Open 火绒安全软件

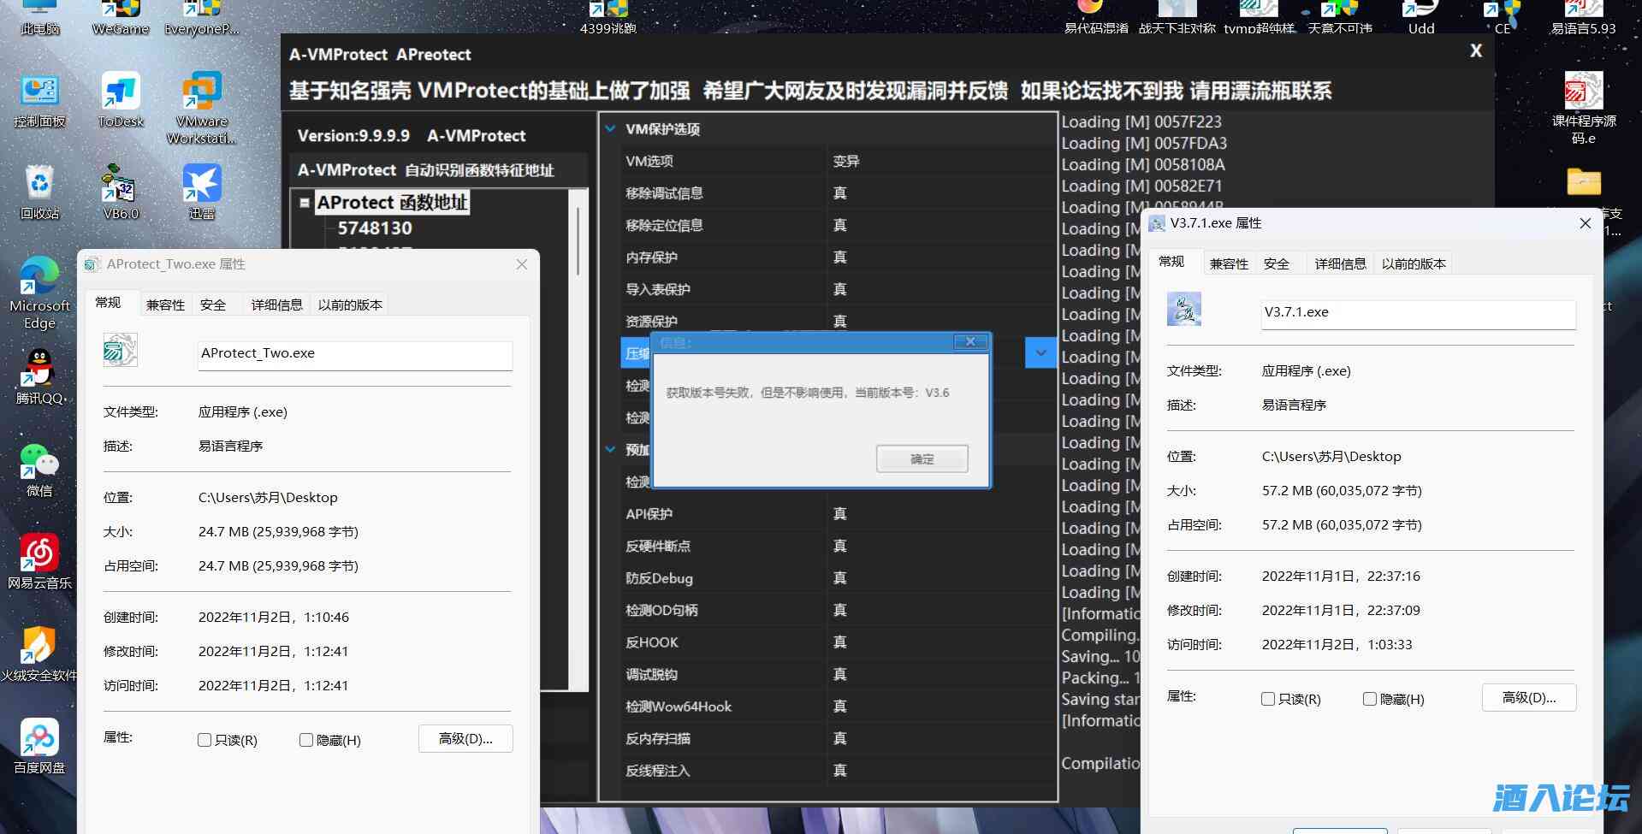point(39,646)
